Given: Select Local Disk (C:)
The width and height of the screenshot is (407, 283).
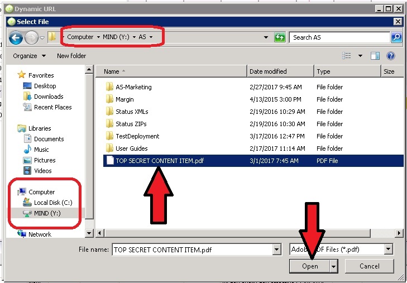Looking at the screenshot, I should 47,203.
